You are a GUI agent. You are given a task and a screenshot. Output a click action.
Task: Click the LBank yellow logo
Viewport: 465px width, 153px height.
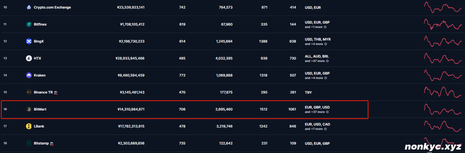point(29,126)
